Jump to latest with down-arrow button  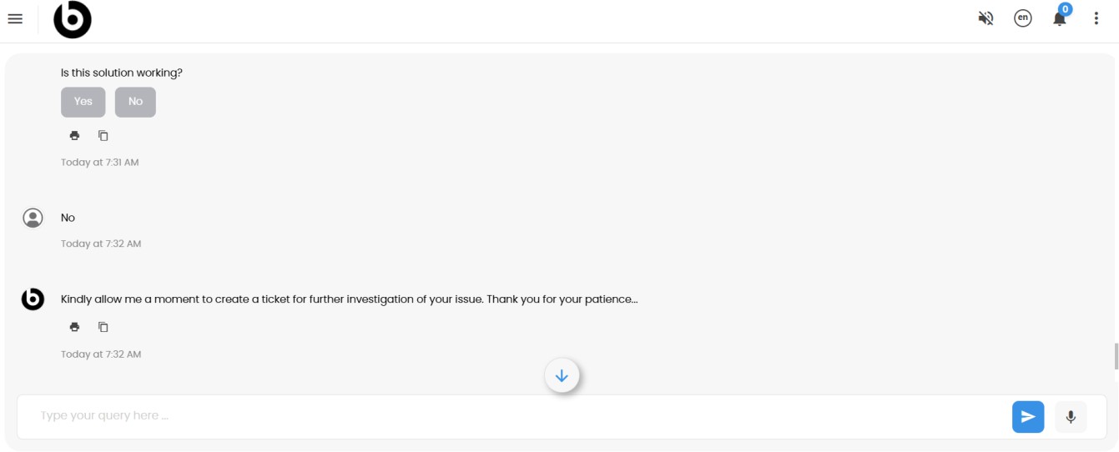[562, 376]
